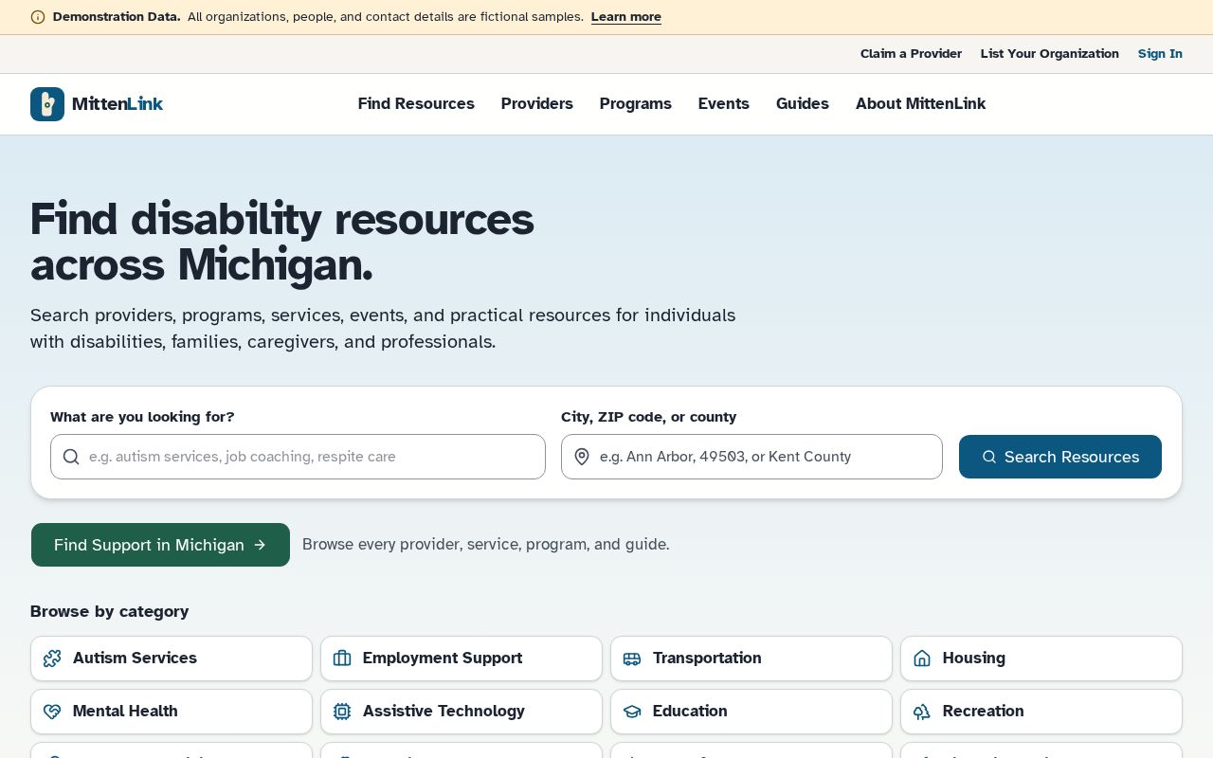Click the Transportation bus icon
Viewport: 1213px width, 758px height.
point(632,659)
